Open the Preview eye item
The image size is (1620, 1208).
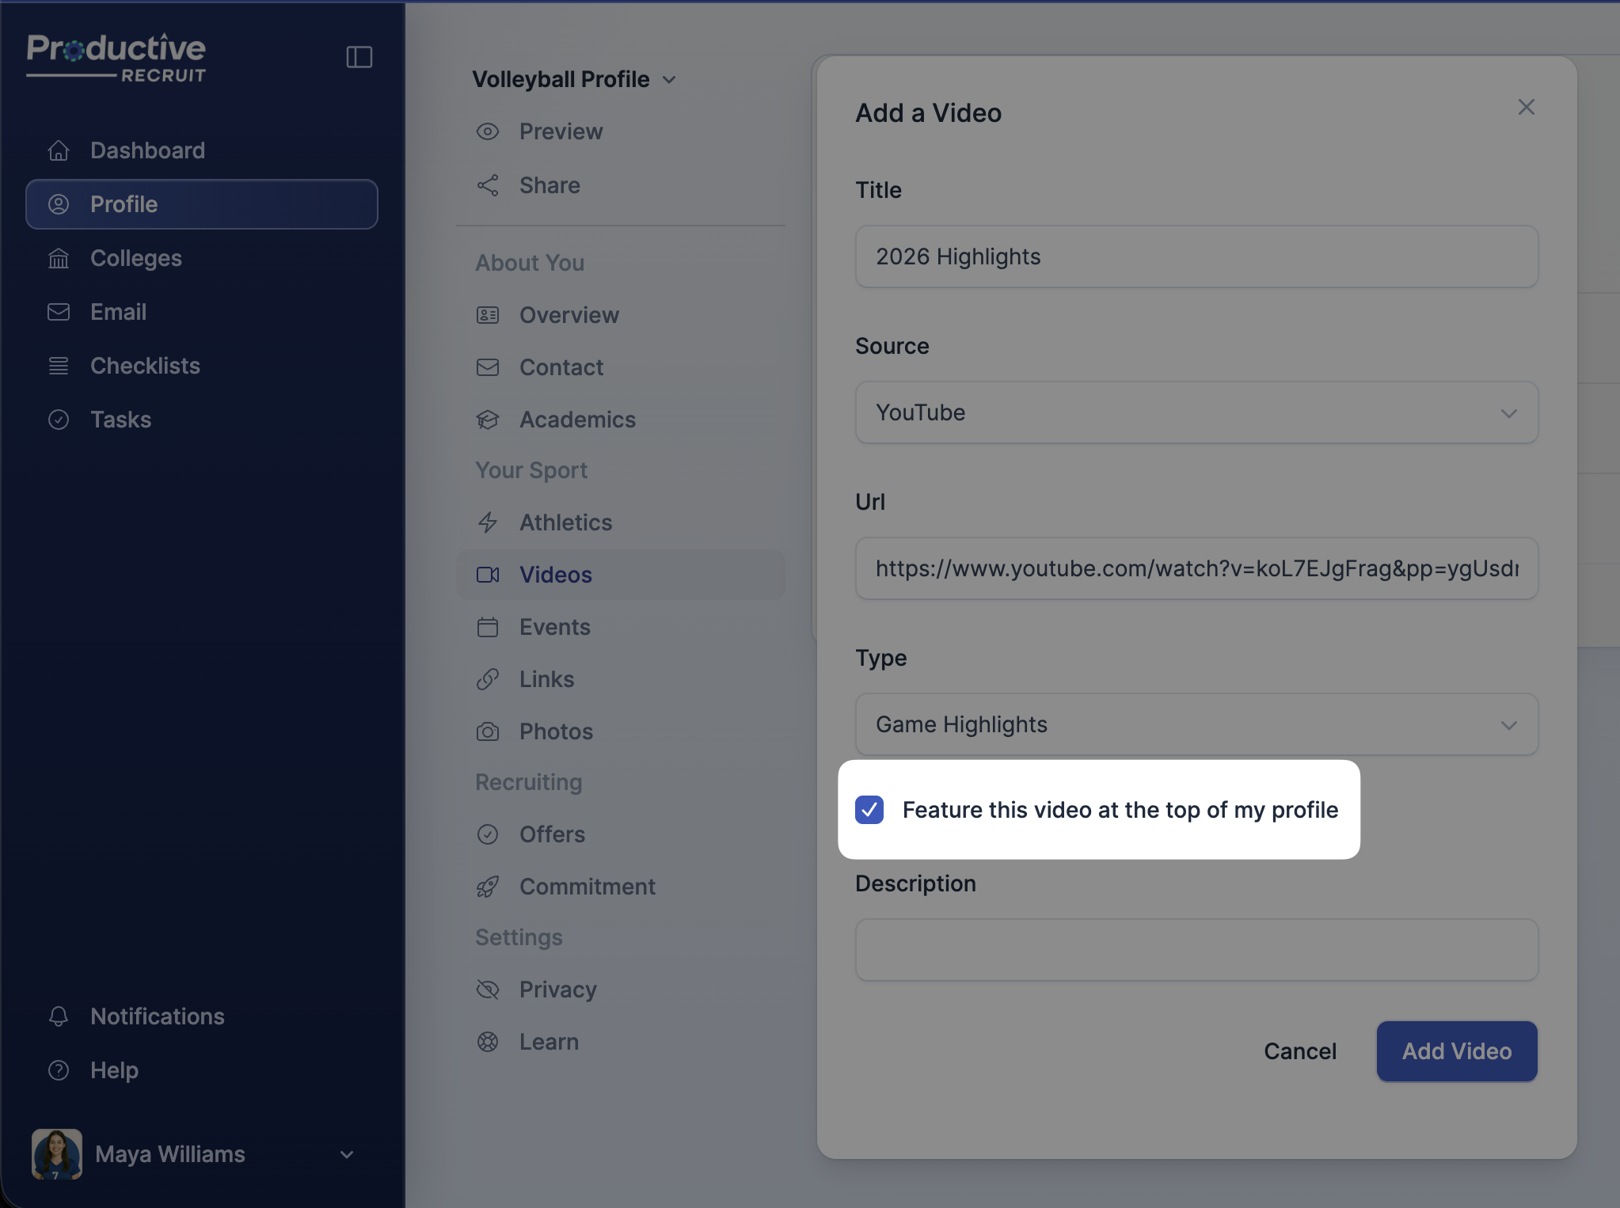click(x=561, y=131)
